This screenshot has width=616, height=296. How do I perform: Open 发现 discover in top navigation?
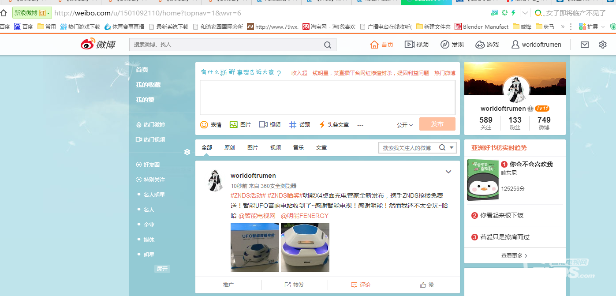(x=452, y=45)
